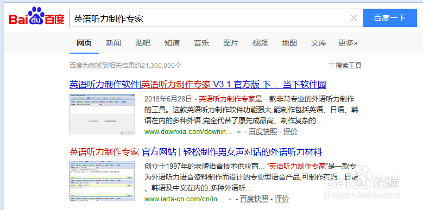The width and height of the screenshot is (423, 210).
Task: Click the Baidu logo
Action: tap(37, 16)
